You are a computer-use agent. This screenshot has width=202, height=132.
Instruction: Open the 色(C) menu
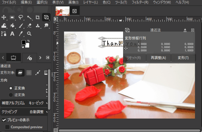(x=107, y=2)
